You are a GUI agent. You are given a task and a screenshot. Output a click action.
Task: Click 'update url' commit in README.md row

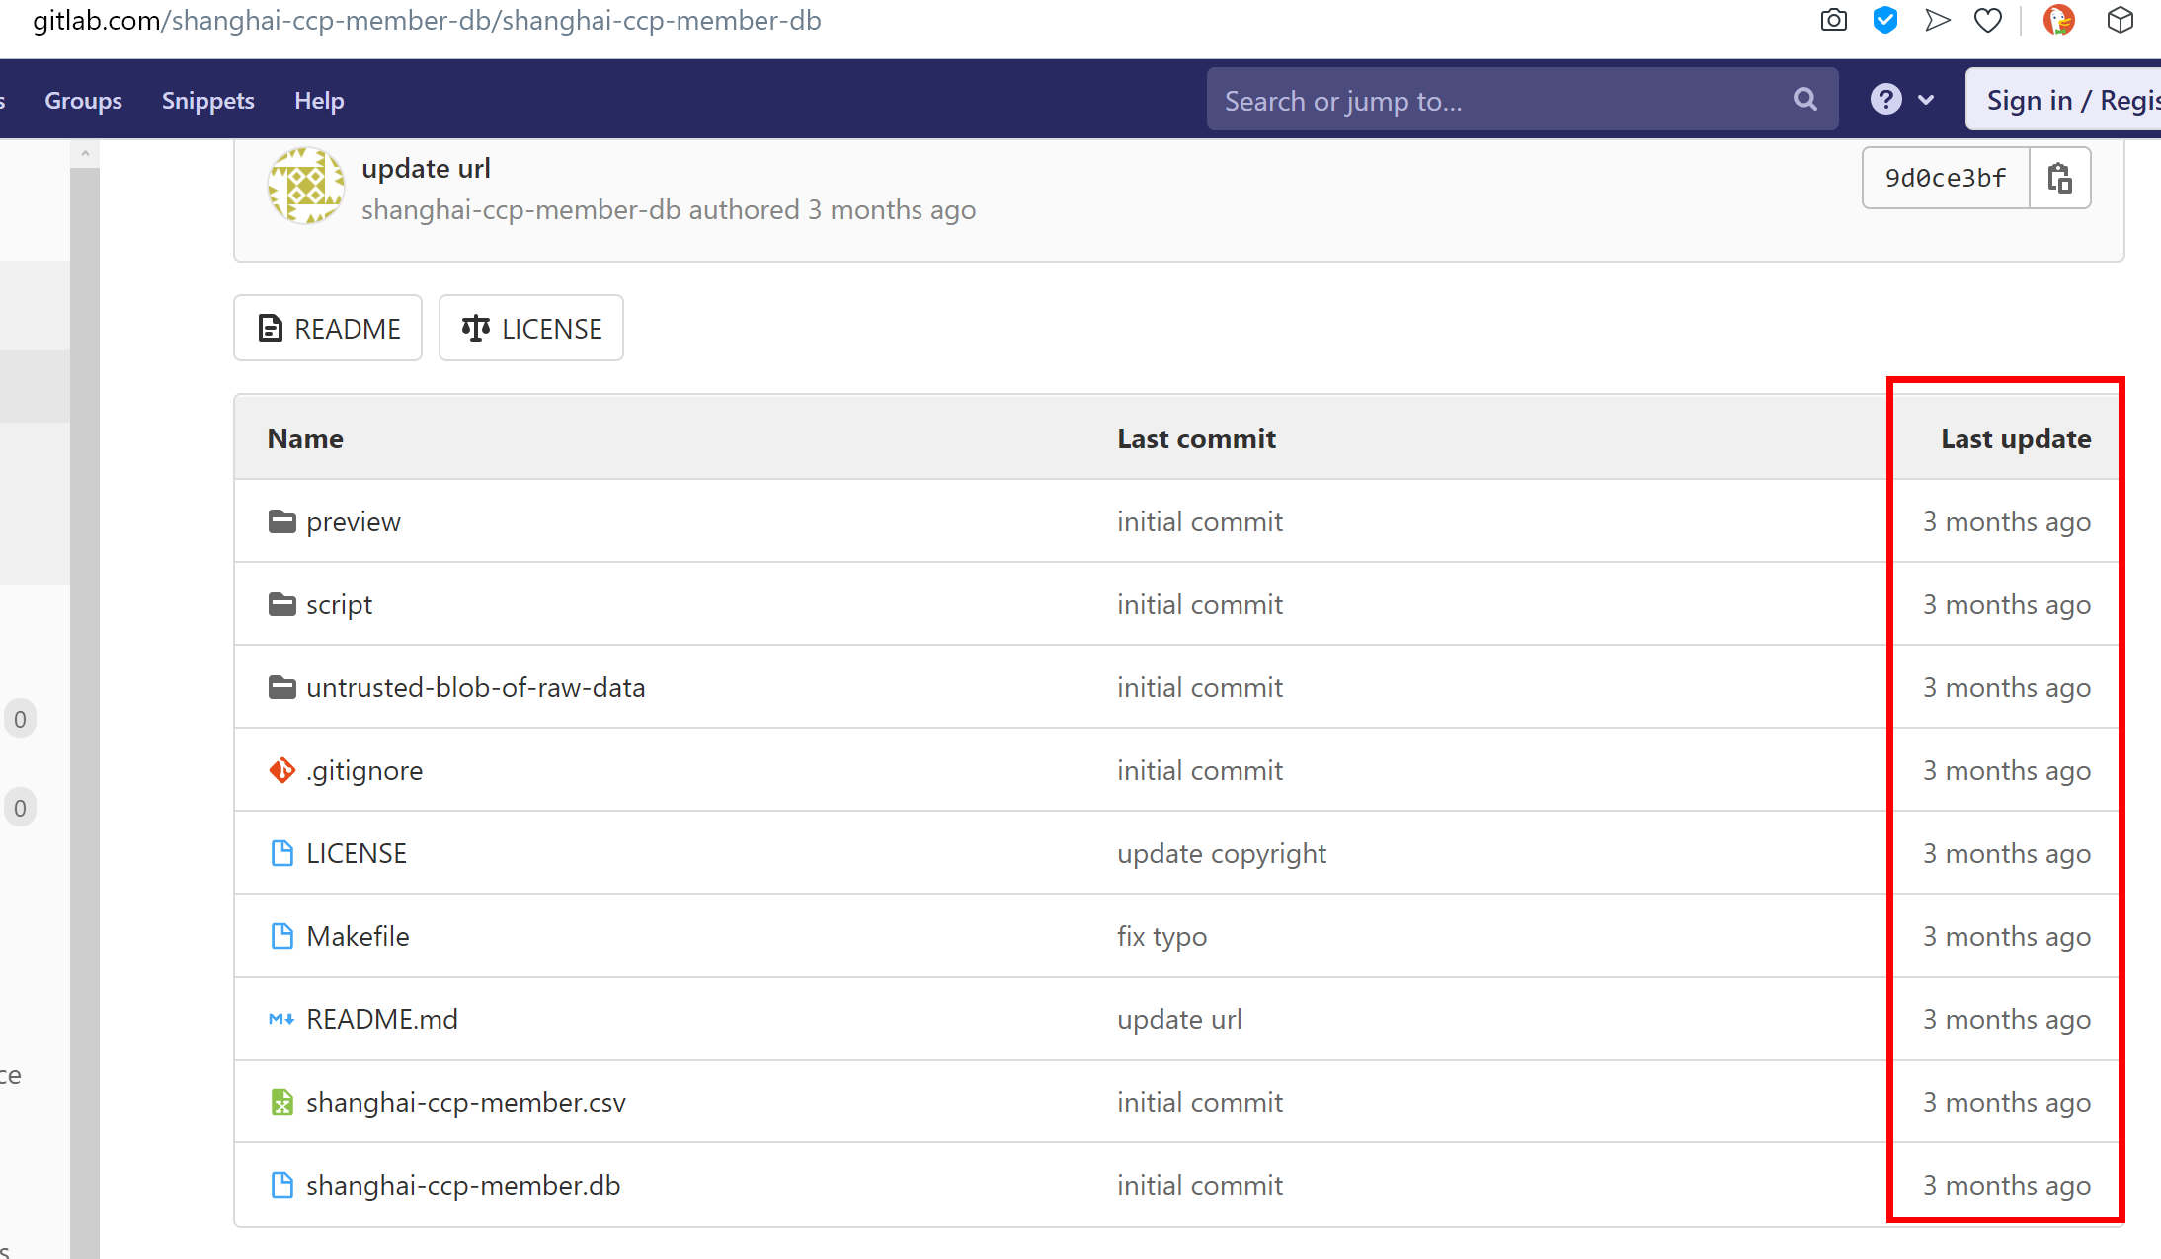(1179, 1019)
